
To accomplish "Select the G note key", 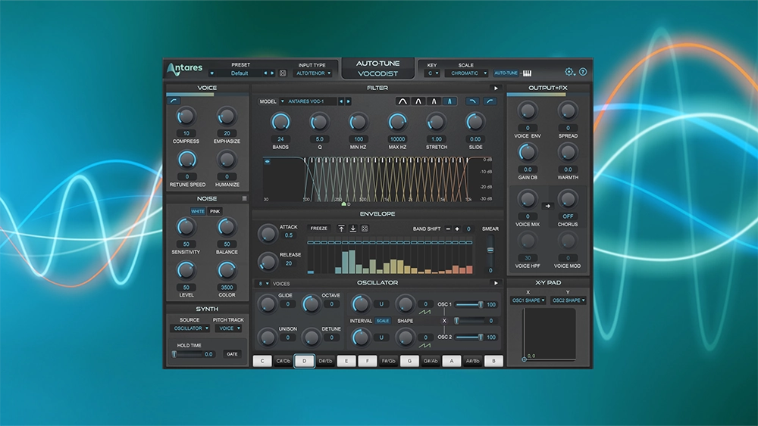I will (x=409, y=362).
